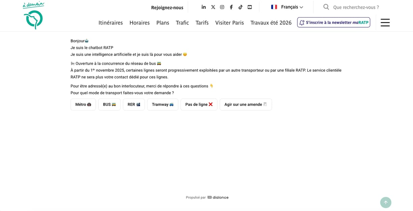This screenshot has height=211, width=413.
Task: Open the LinkedIn social icon
Action: (x=204, y=7)
